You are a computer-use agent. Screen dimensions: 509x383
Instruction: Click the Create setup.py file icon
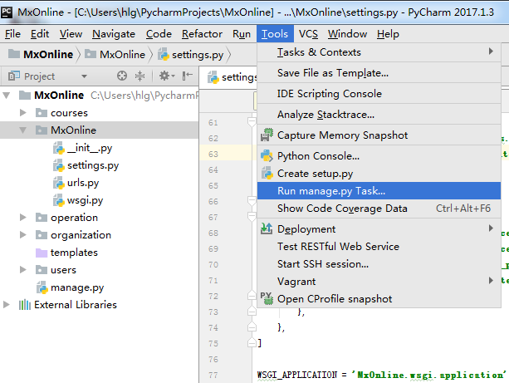[267, 173]
